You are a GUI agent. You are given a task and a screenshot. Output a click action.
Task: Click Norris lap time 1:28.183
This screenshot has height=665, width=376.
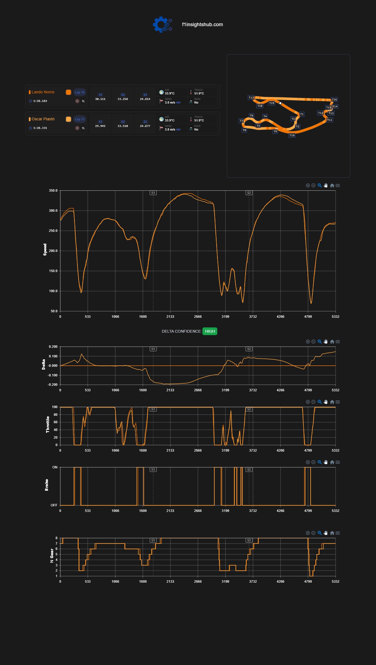click(x=40, y=101)
